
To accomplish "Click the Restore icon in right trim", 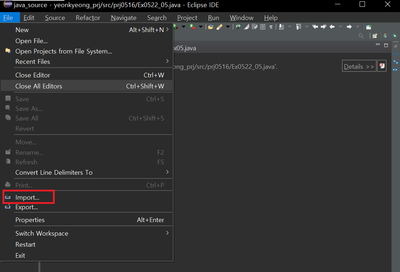I will click(x=396, y=46).
